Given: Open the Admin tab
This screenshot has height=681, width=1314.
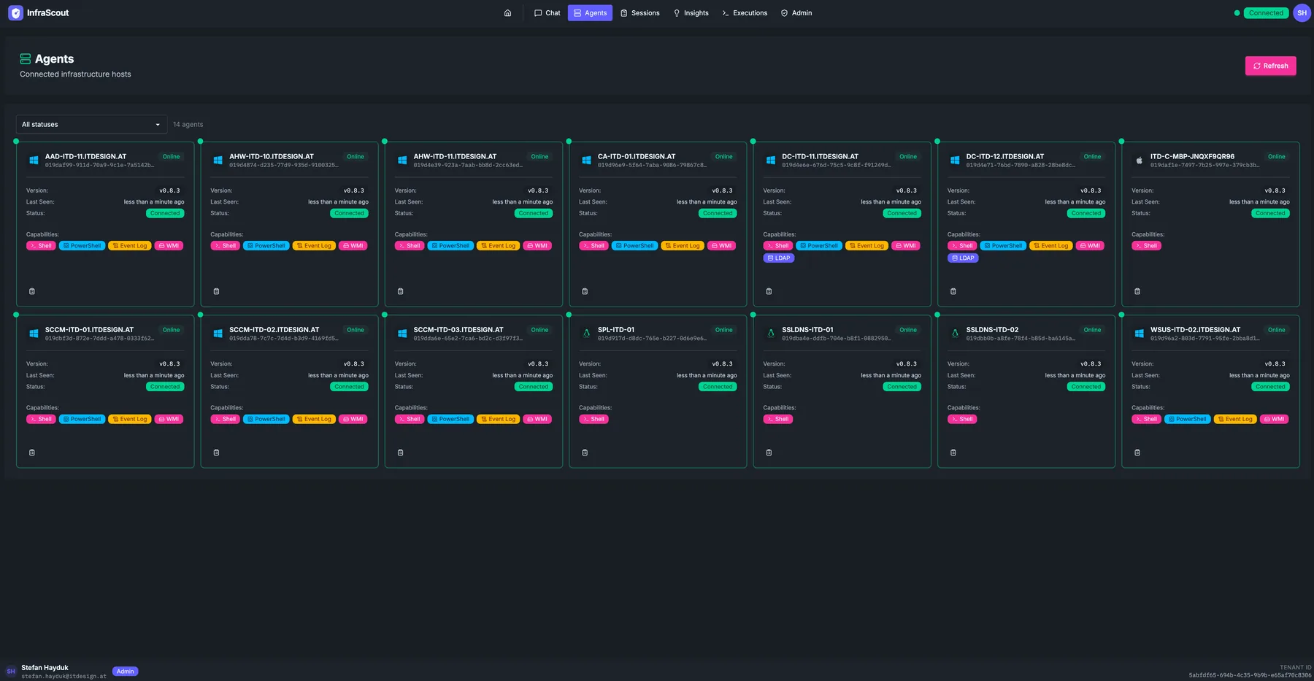Looking at the screenshot, I should 796,13.
